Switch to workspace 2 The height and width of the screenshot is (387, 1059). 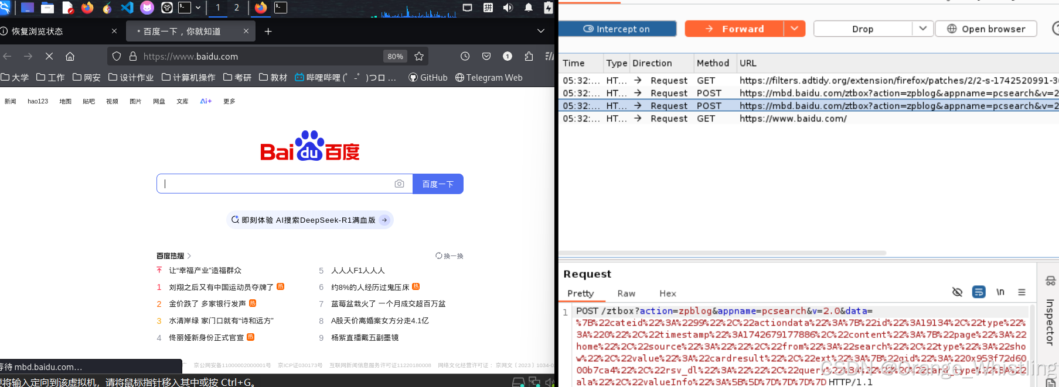(236, 8)
